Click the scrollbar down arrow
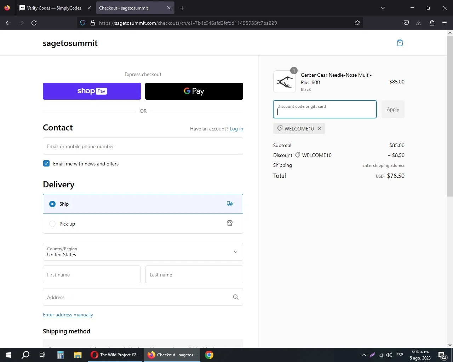The image size is (453, 362). pyautogui.click(x=450, y=345)
